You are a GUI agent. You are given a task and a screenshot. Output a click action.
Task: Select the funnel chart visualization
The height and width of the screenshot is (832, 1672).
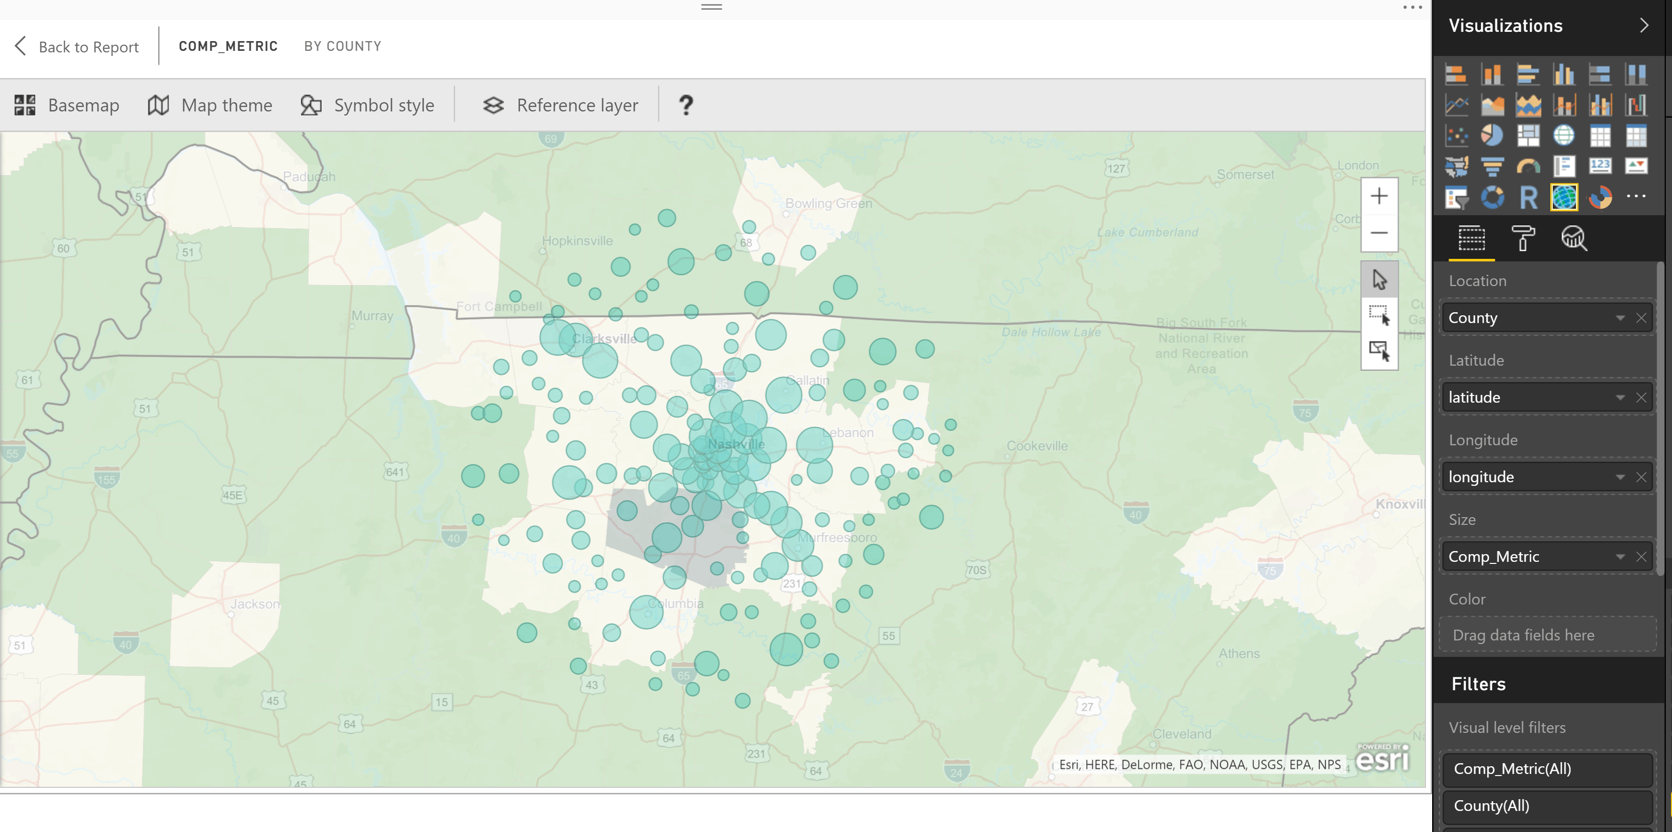[x=1492, y=167]
